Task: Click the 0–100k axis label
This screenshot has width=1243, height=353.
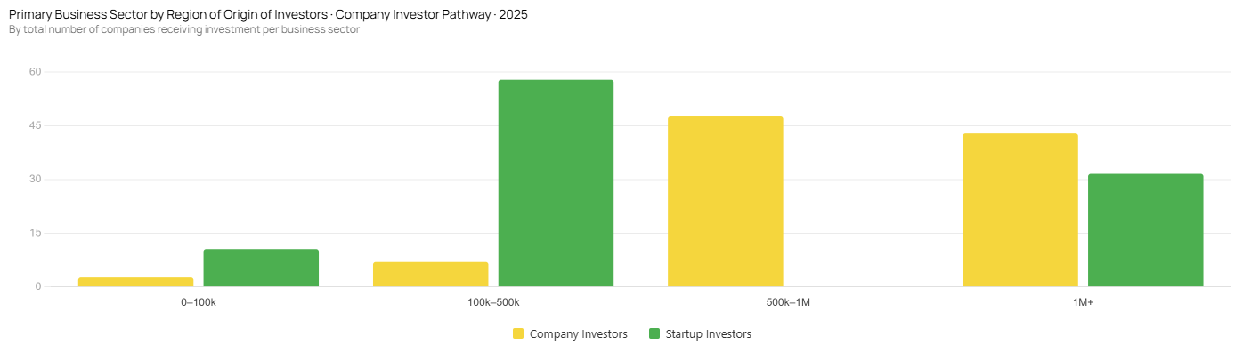Action: (x=199, y=302)
